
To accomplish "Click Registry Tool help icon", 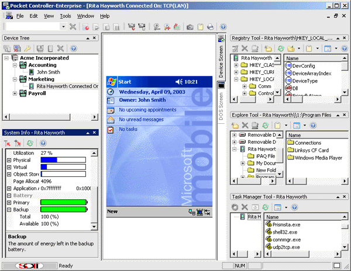I will tap(345, 48).
